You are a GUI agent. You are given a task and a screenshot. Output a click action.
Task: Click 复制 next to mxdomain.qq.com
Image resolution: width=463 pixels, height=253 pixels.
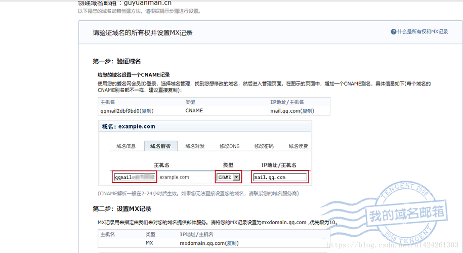(232, 243)
